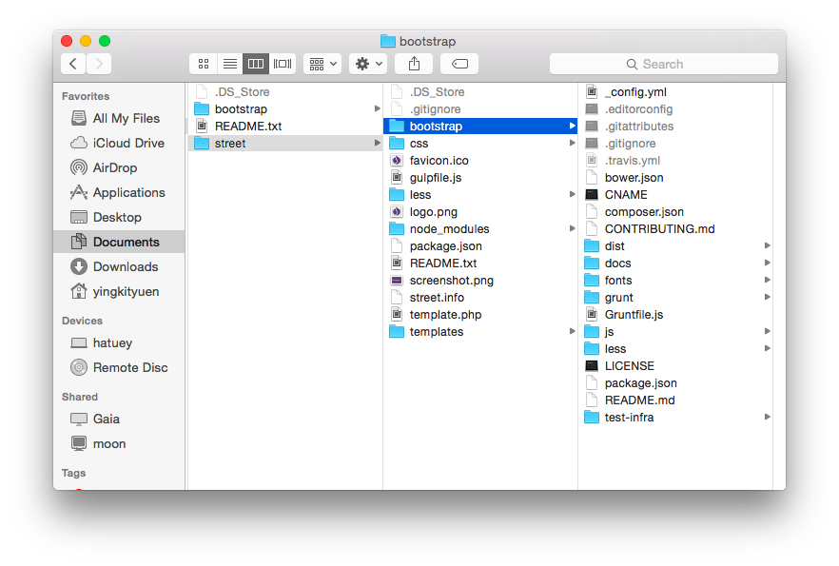The image size is (839, 566).
Task: Click the Search field
Action: tap(663, 64)
